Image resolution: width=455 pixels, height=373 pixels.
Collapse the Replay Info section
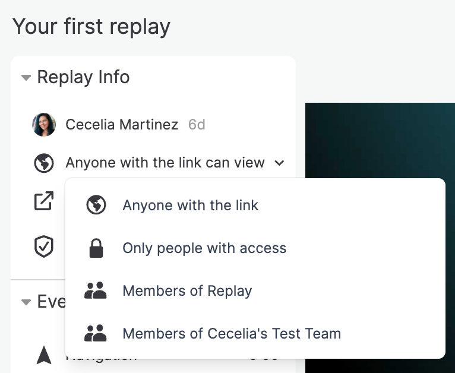click(x=26, y=78)
